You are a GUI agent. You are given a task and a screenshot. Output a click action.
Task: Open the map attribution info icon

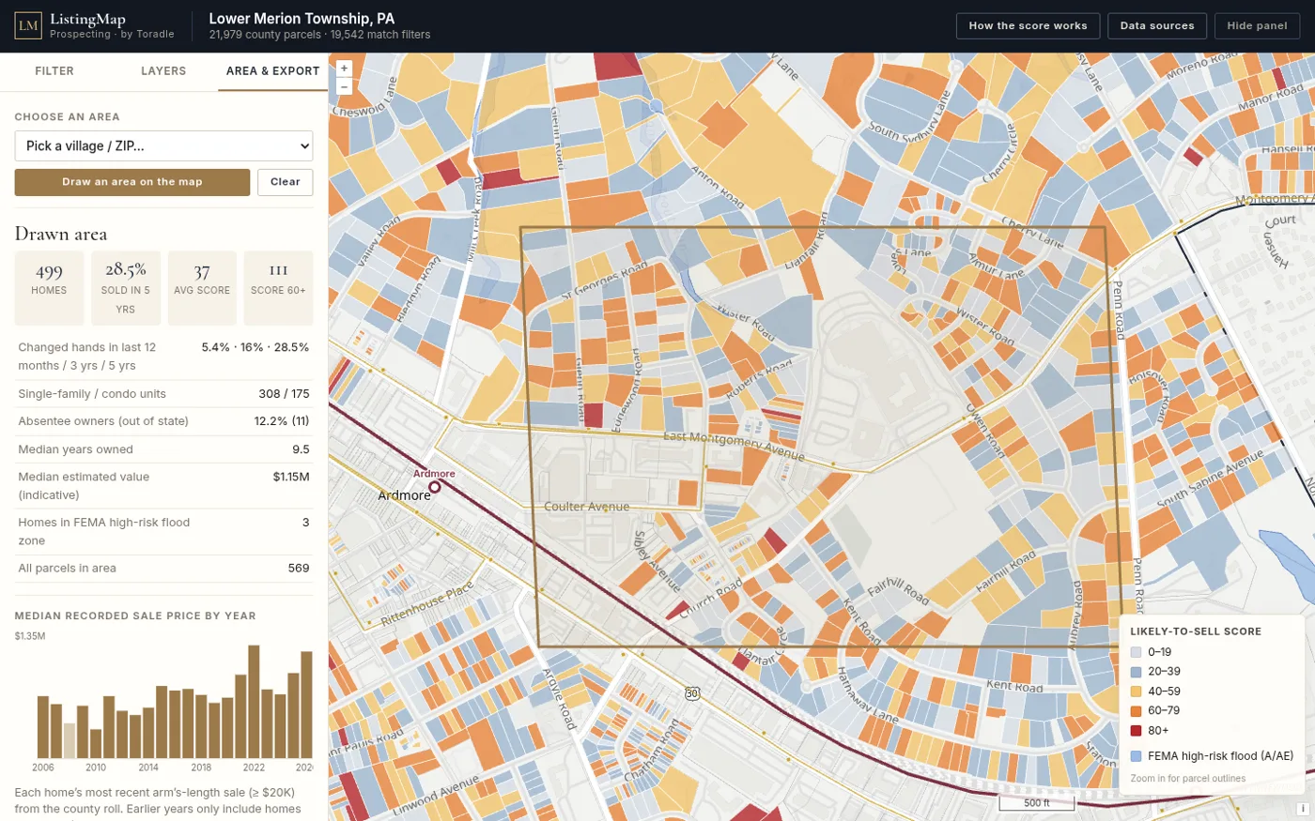click(x=1303, y=808)
